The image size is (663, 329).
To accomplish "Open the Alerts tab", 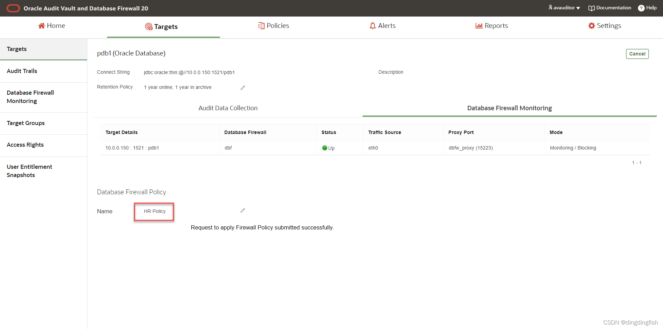I will pos(382,25).
